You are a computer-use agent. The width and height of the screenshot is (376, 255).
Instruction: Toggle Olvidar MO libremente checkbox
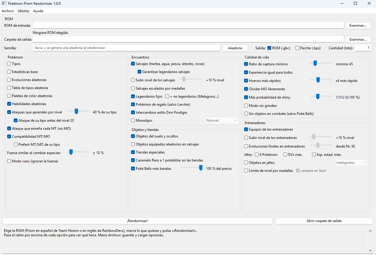pos(246,89)
